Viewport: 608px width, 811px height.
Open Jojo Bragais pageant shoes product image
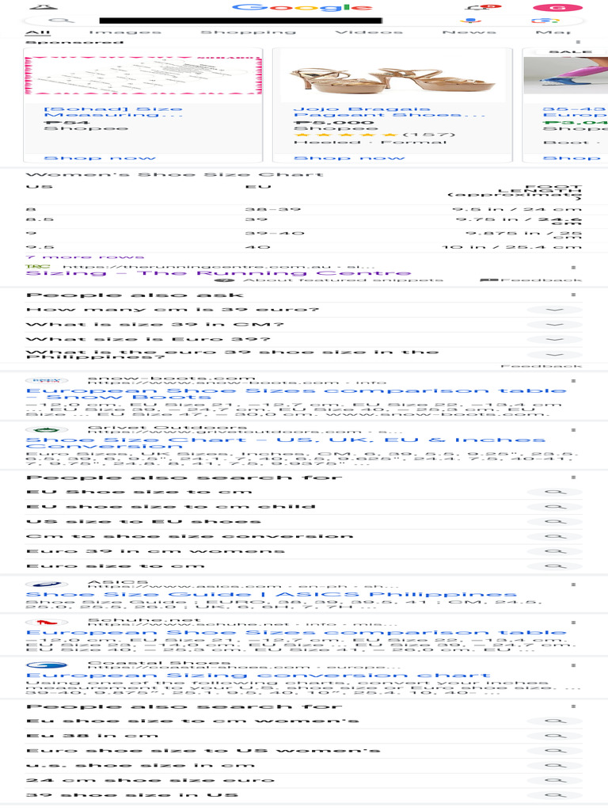[x=393, y=75]
